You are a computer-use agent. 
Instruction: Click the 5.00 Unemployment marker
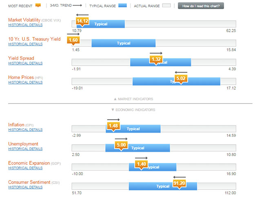121,145
